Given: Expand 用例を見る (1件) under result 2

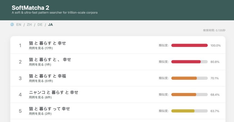Looking at the screenshot, I should coord(40,64).
